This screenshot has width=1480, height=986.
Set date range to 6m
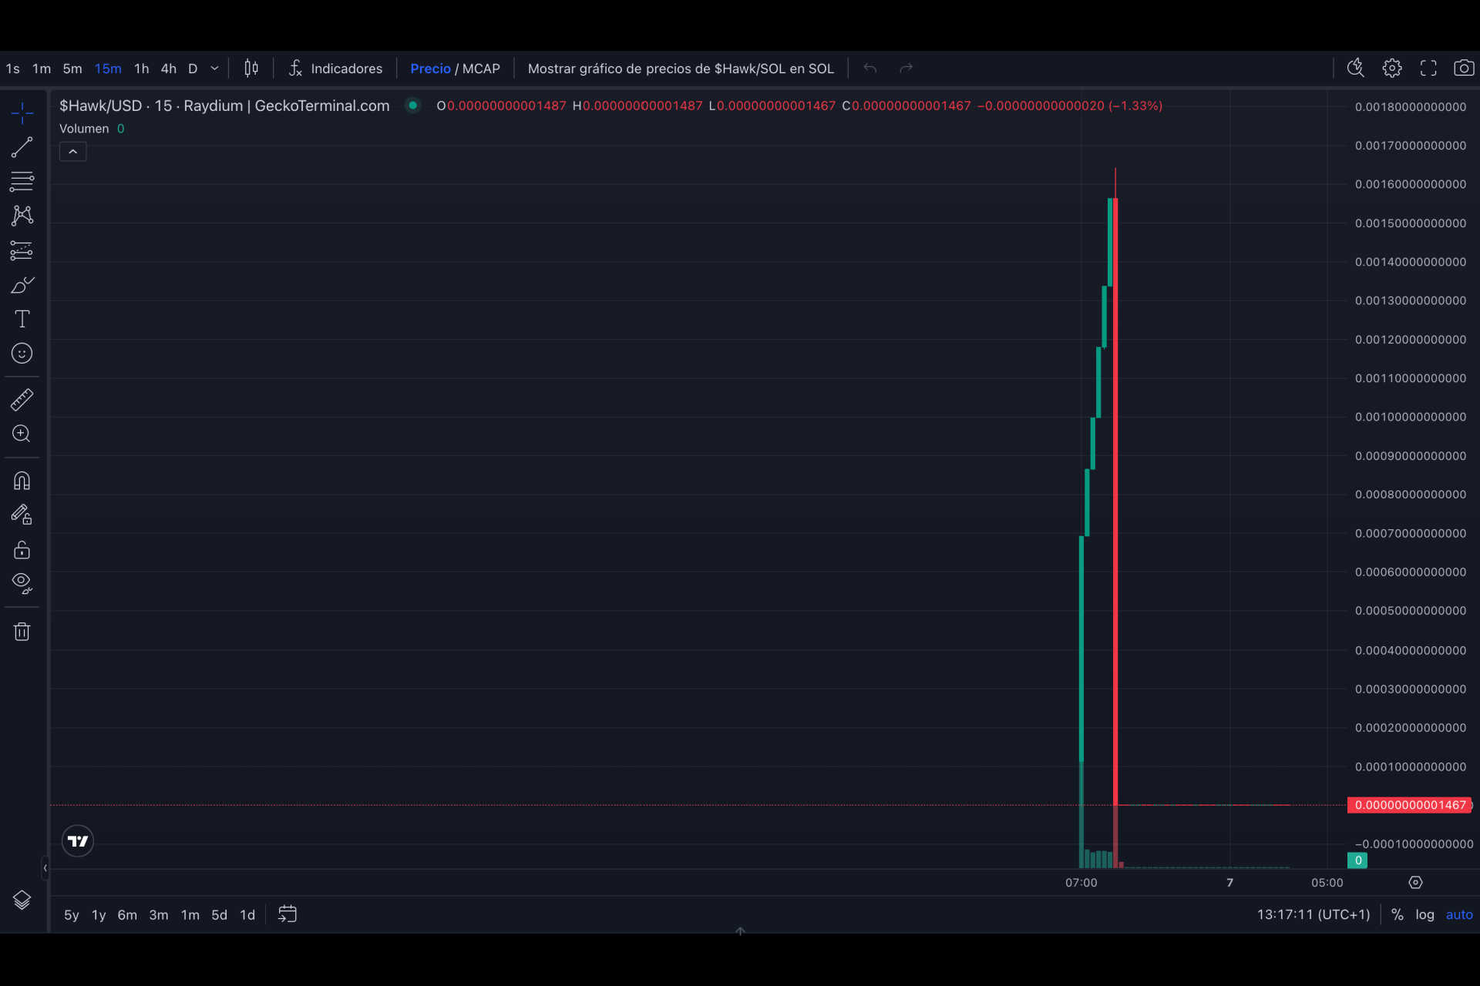coord(127,914)
